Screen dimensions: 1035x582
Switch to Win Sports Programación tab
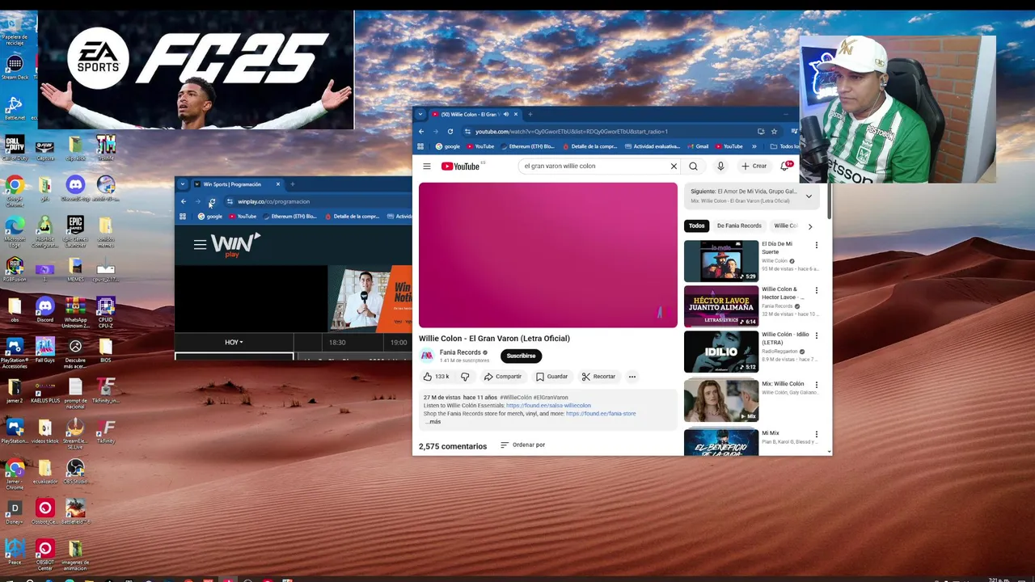click(x=237, y=184)
